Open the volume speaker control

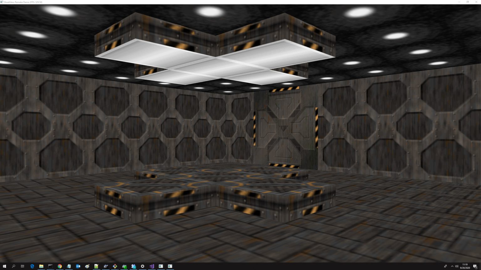point(457,266)
